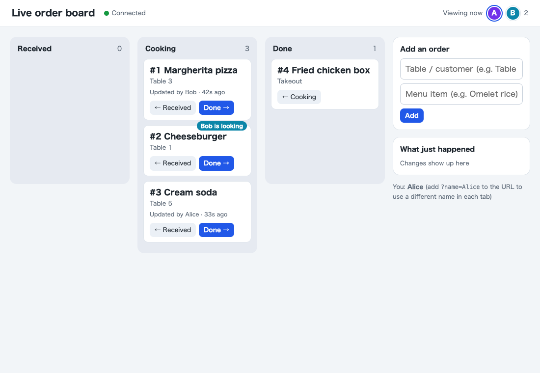Mark Margherita pizza as Done
The height and width of the screenshot is (373, 540).
(216, 108)
